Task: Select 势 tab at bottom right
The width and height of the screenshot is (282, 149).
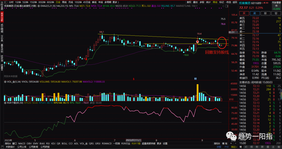Action: tap(257, 147)
